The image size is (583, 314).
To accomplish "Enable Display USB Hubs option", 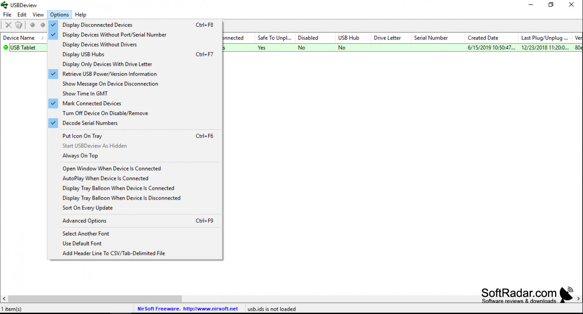I will [x=135, y=54].
